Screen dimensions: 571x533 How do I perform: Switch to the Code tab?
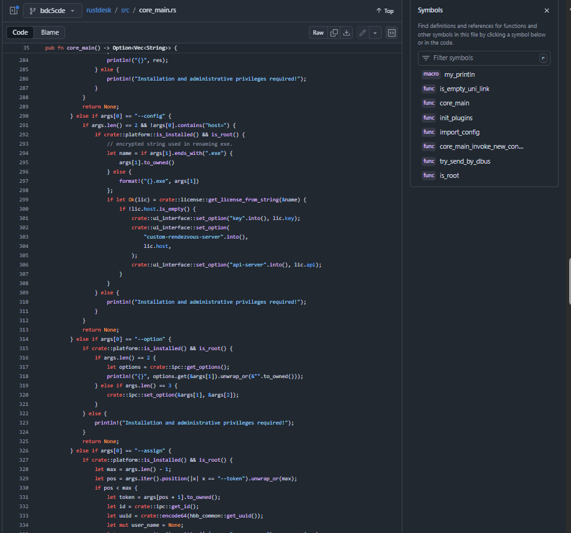coord(20,32)
